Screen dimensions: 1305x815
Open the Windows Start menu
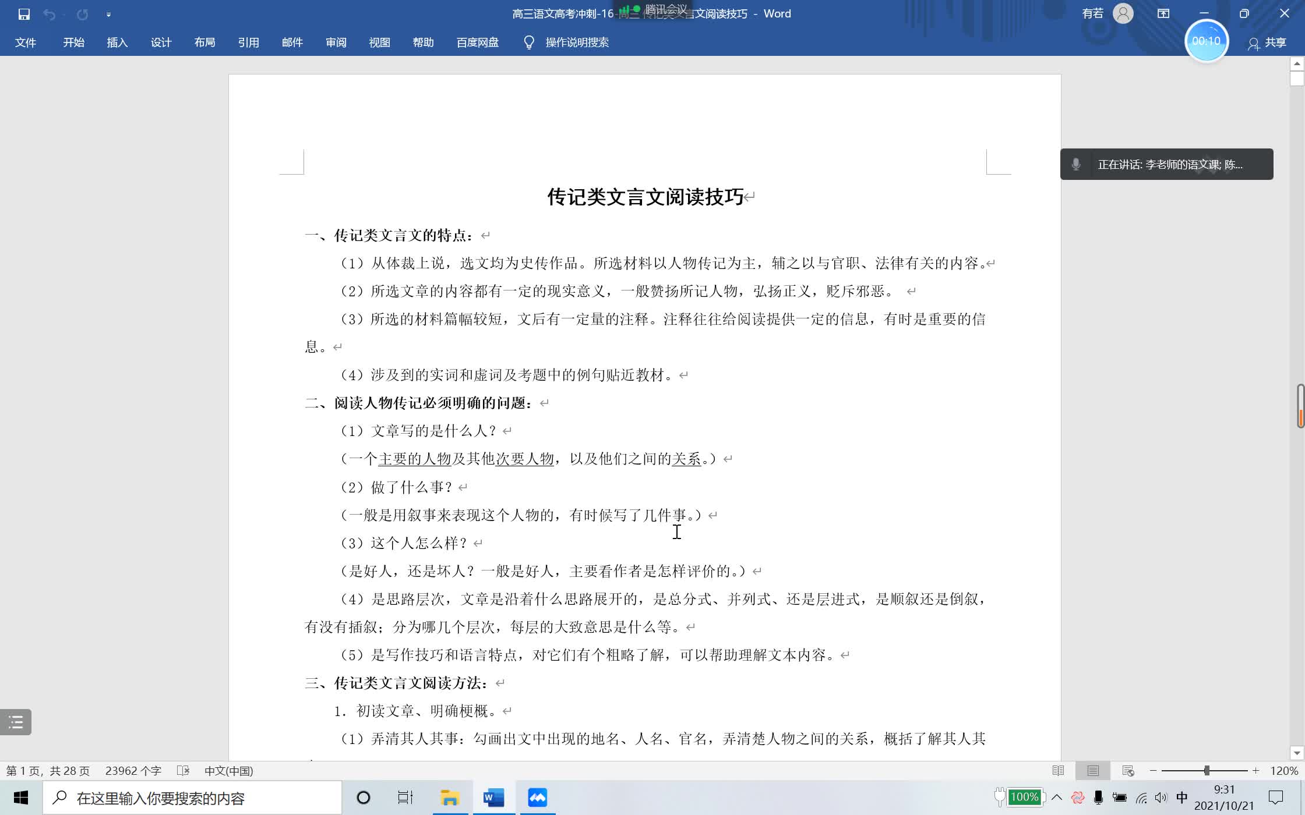click(x=21, y=798)
